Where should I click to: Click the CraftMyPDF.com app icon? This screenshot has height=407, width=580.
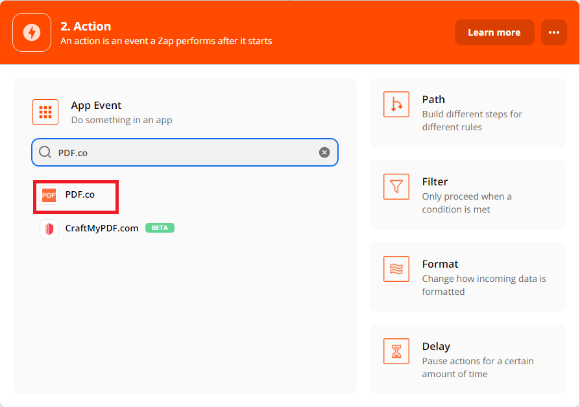tap(49, 228)
